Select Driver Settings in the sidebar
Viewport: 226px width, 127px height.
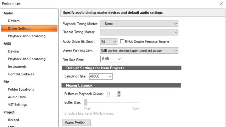19,28
